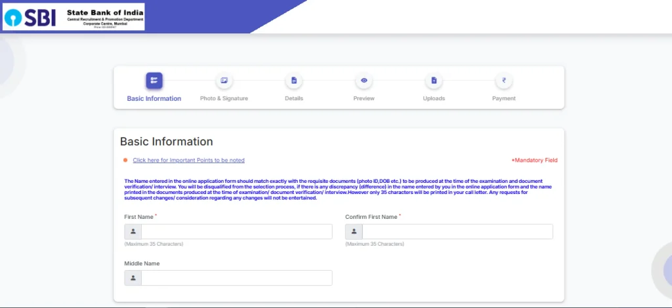Open the Basic Information tab label
Image resolution: width=672 pixels, height=308 pixels.
154,98
